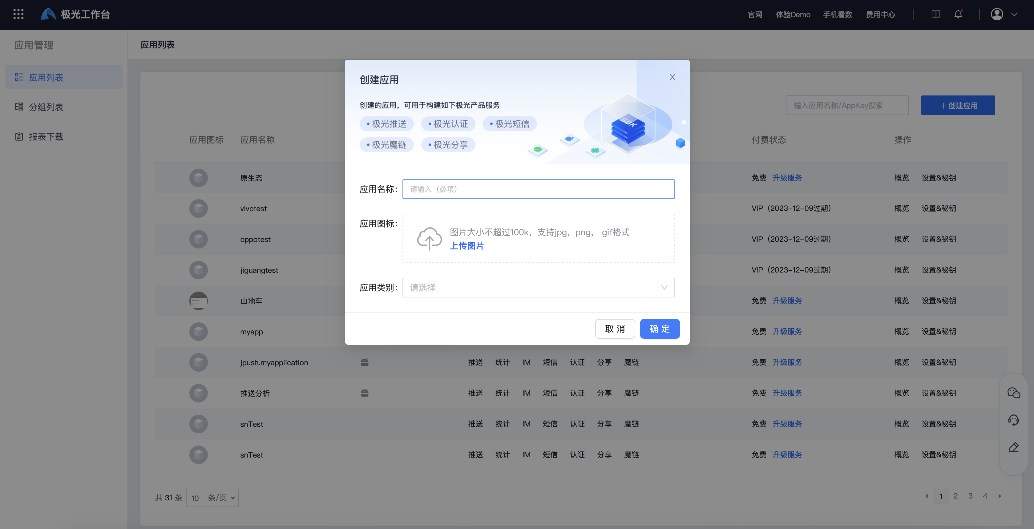1034x529 pixels.
Task: Go to page 2
Action: coord(956,496)
